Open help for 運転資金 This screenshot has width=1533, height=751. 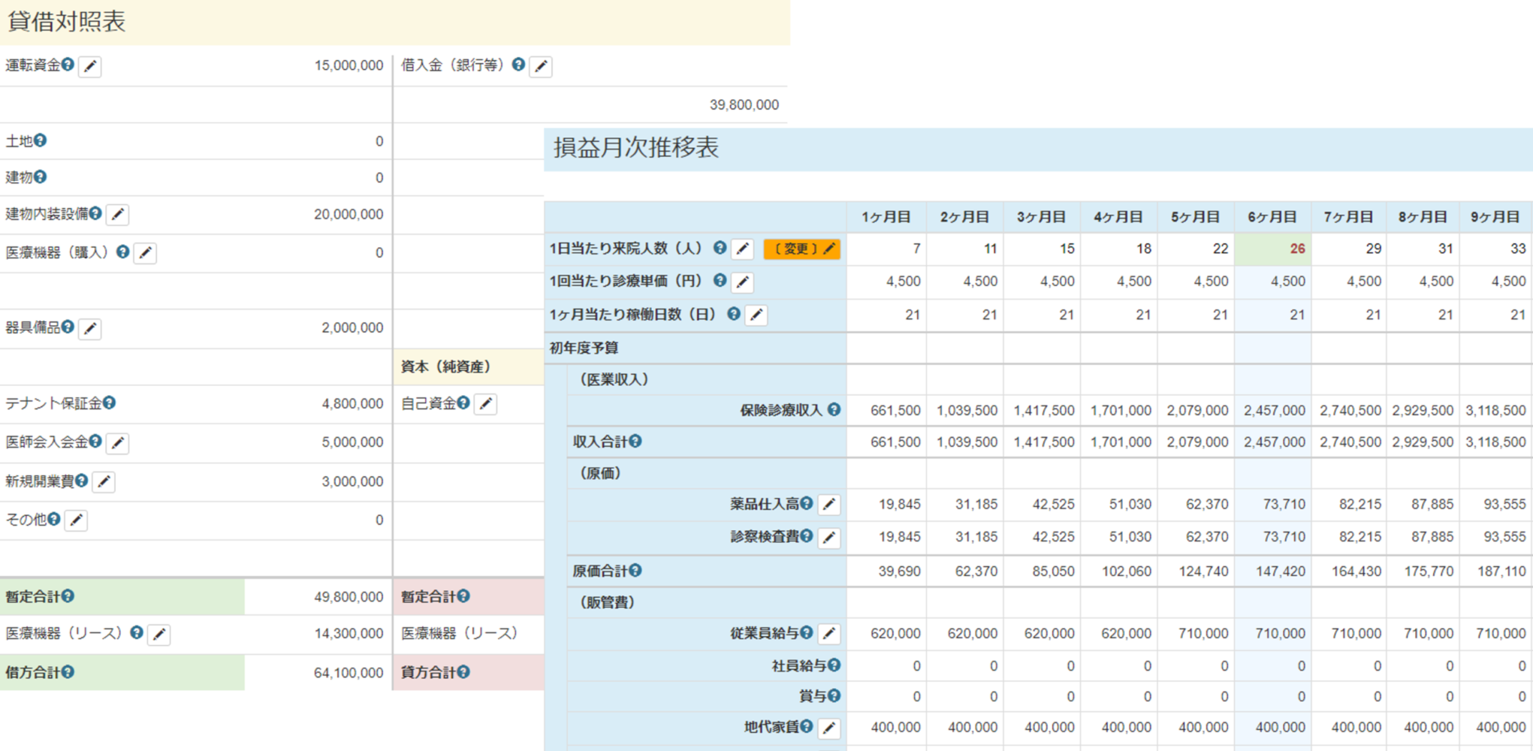click(x=68, y=65)
